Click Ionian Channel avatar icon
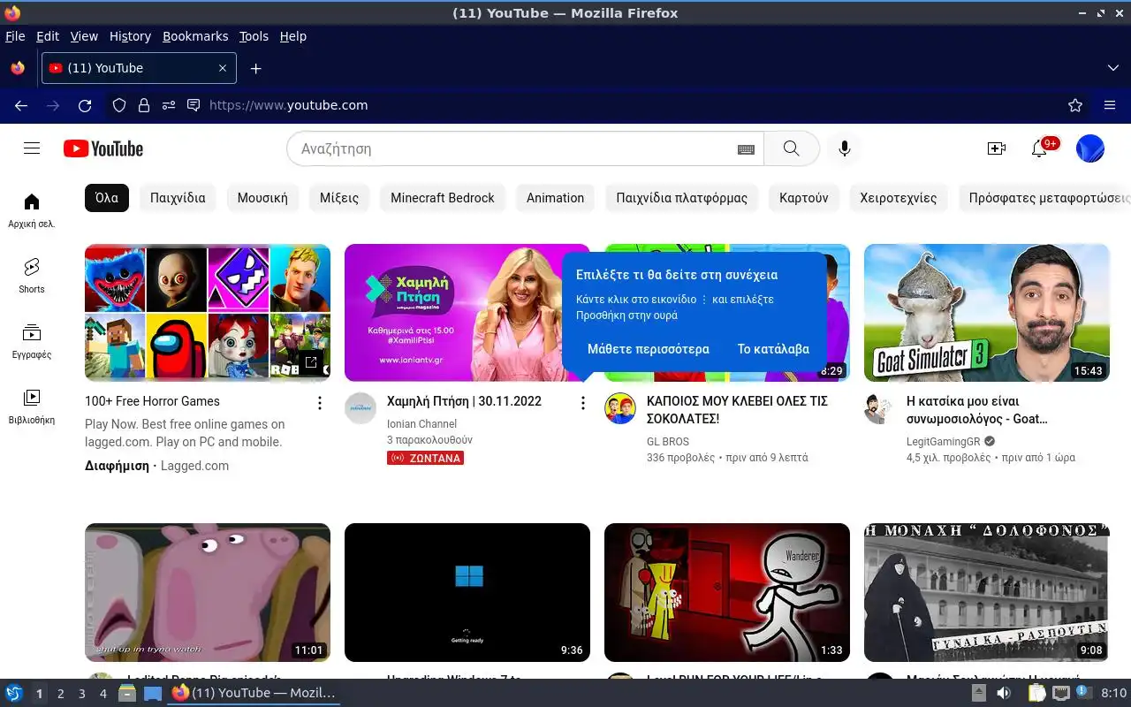The height and width of the screenshot is (707, 1131). click(x=361, y=408)
